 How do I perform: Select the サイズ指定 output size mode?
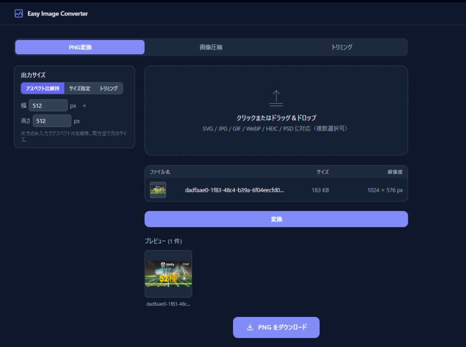click(80, 88)
